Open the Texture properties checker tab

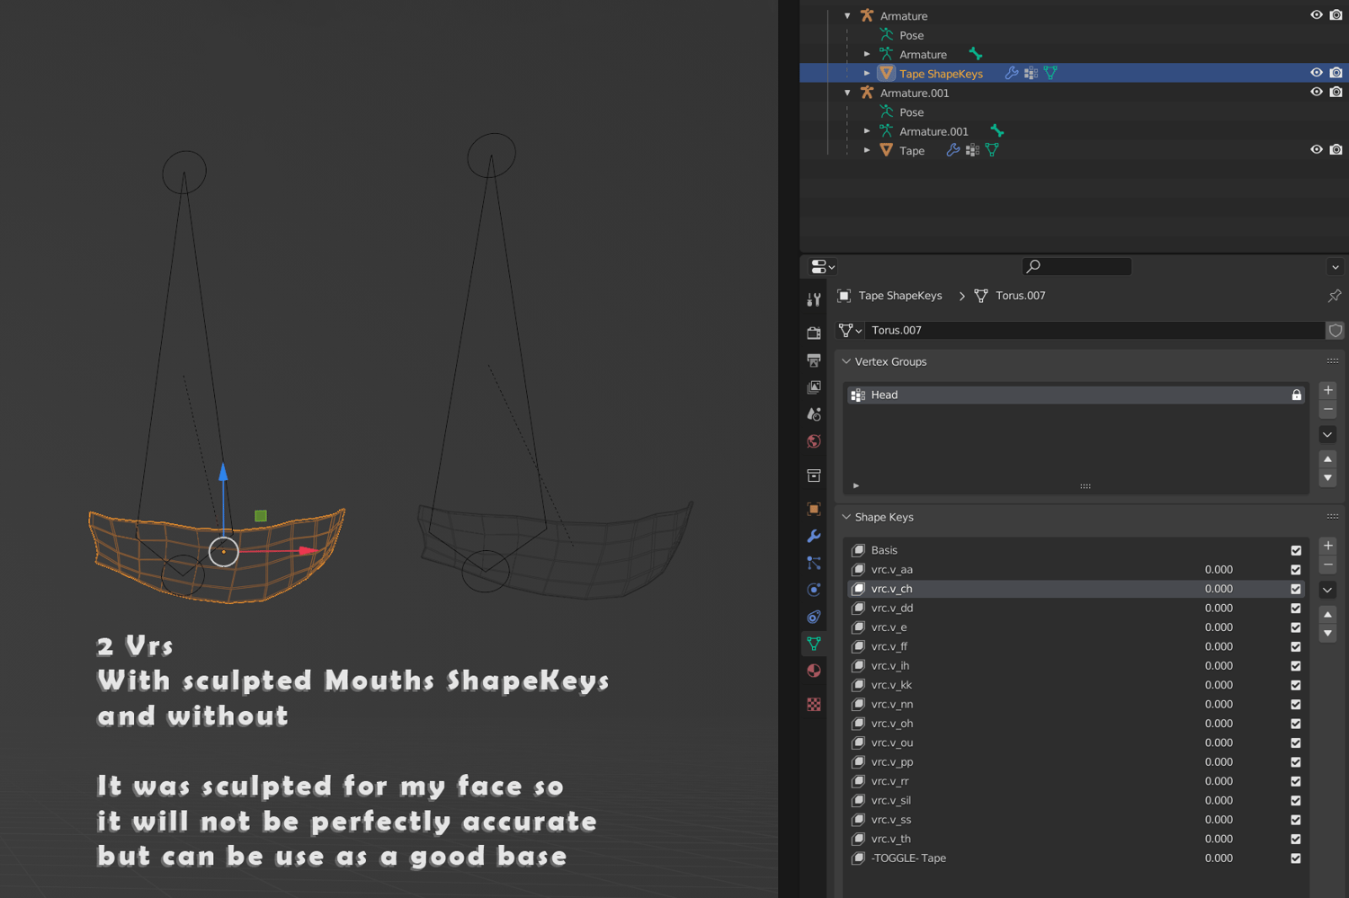(x=814, y=705)
